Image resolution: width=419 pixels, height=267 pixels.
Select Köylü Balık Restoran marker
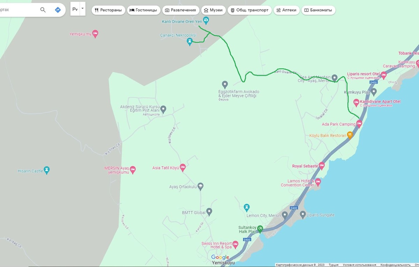click(350, 135)
